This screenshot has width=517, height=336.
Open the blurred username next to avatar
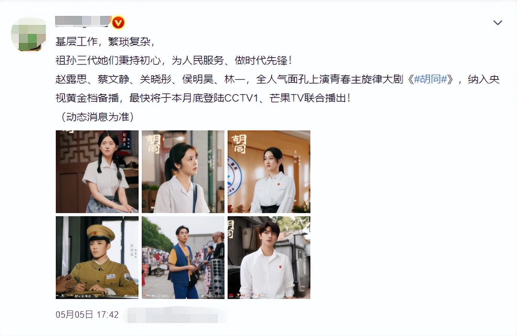(x=83, y=21)
